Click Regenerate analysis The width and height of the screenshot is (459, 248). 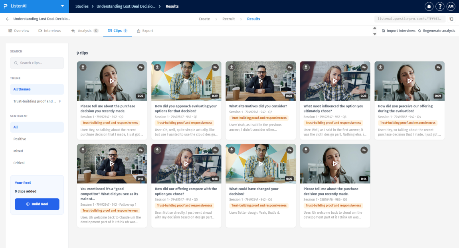(x=437, y=31)
